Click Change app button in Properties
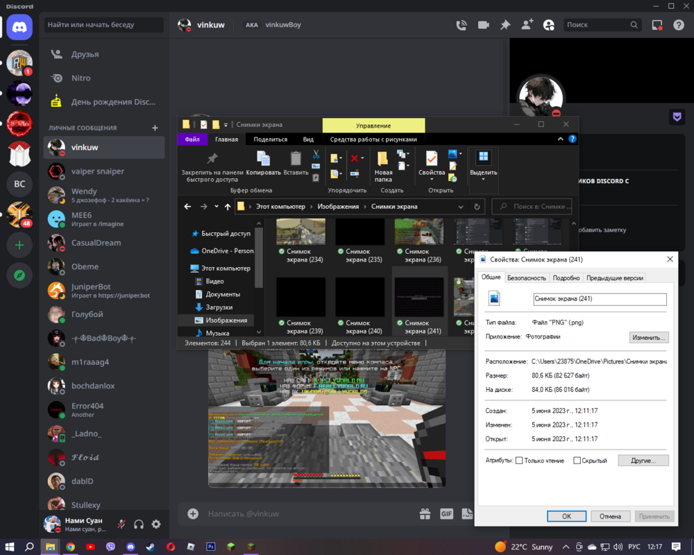Image resolution: width=694 pixels, height=555 pixels. [x=649, y=338]
